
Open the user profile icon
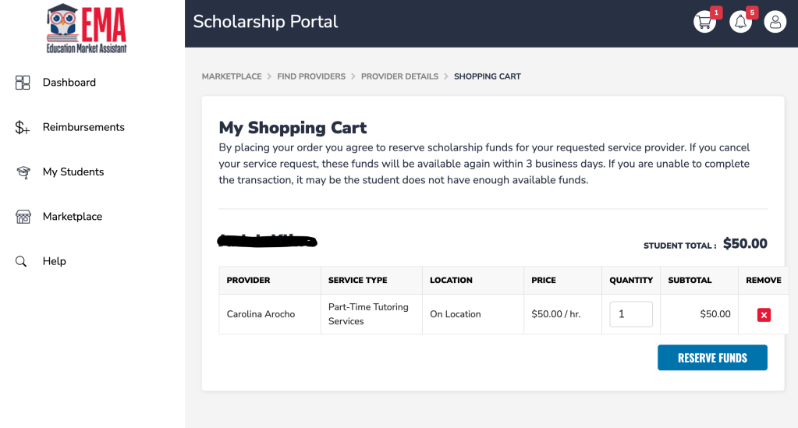(x=775, y=22)
